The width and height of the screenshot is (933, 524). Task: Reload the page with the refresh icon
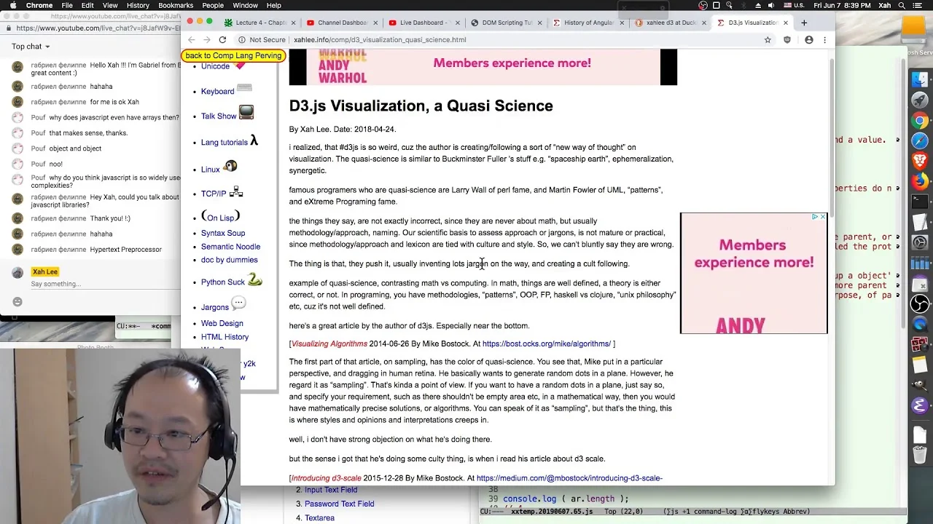pos(222,40)
